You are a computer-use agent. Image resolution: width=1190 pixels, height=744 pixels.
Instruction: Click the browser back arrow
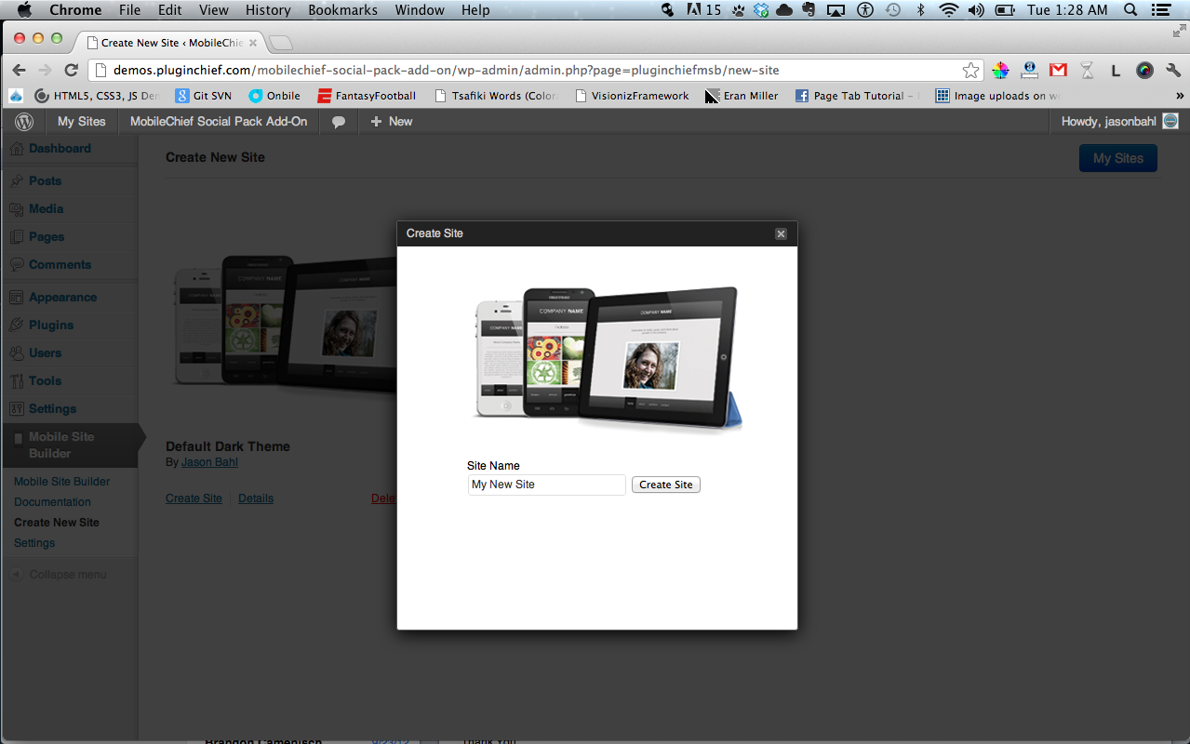click(19, 70)
